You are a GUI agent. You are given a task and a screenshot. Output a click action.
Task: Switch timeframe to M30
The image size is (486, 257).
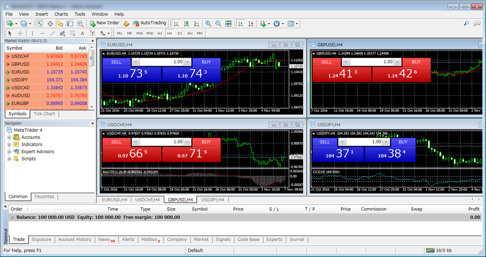[150, 33]
